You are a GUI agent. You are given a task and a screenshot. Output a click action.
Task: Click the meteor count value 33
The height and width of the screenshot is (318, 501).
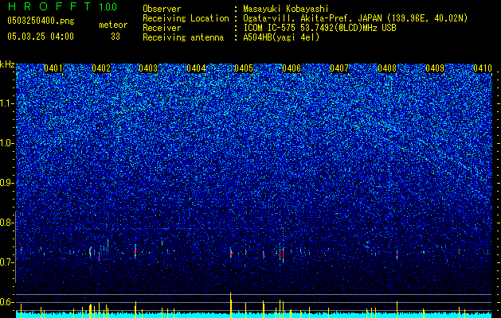[x=115, y=37]
